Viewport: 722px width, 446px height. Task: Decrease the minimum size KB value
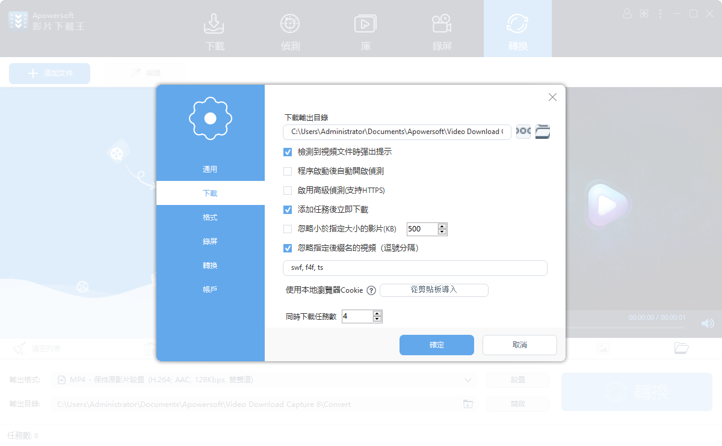click(443, 232)
